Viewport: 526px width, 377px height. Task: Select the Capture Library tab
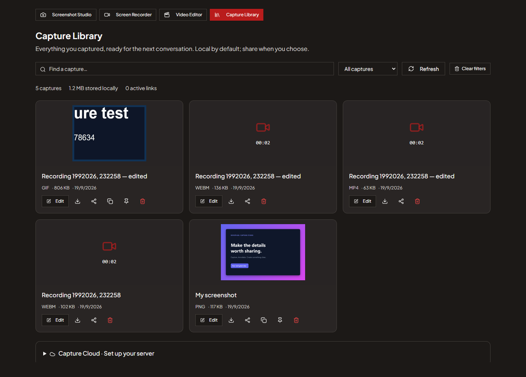tap(236, 15)
